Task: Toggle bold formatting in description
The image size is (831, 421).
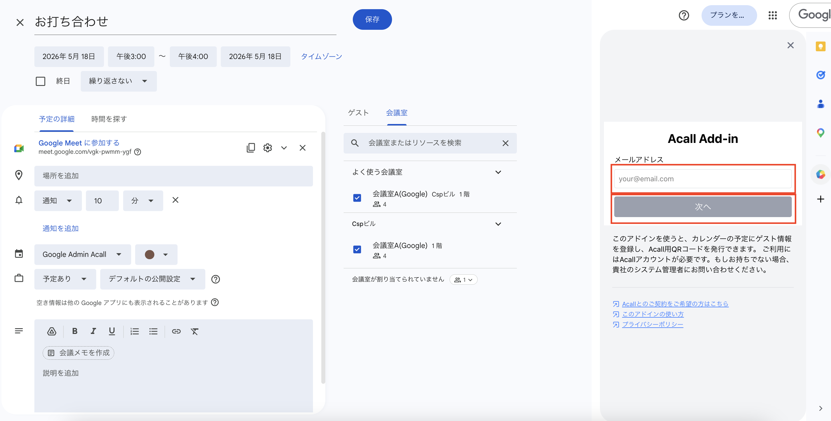Action: pyautogui.click(x=75, y=331)
